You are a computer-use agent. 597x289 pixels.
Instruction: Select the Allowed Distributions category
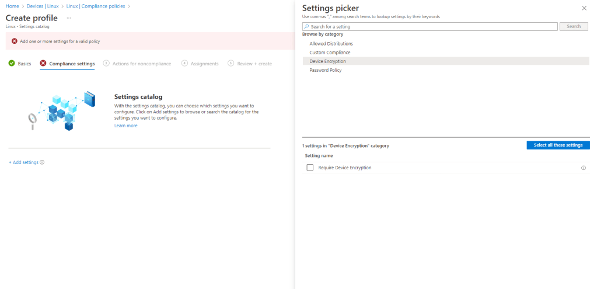[331, 44]
